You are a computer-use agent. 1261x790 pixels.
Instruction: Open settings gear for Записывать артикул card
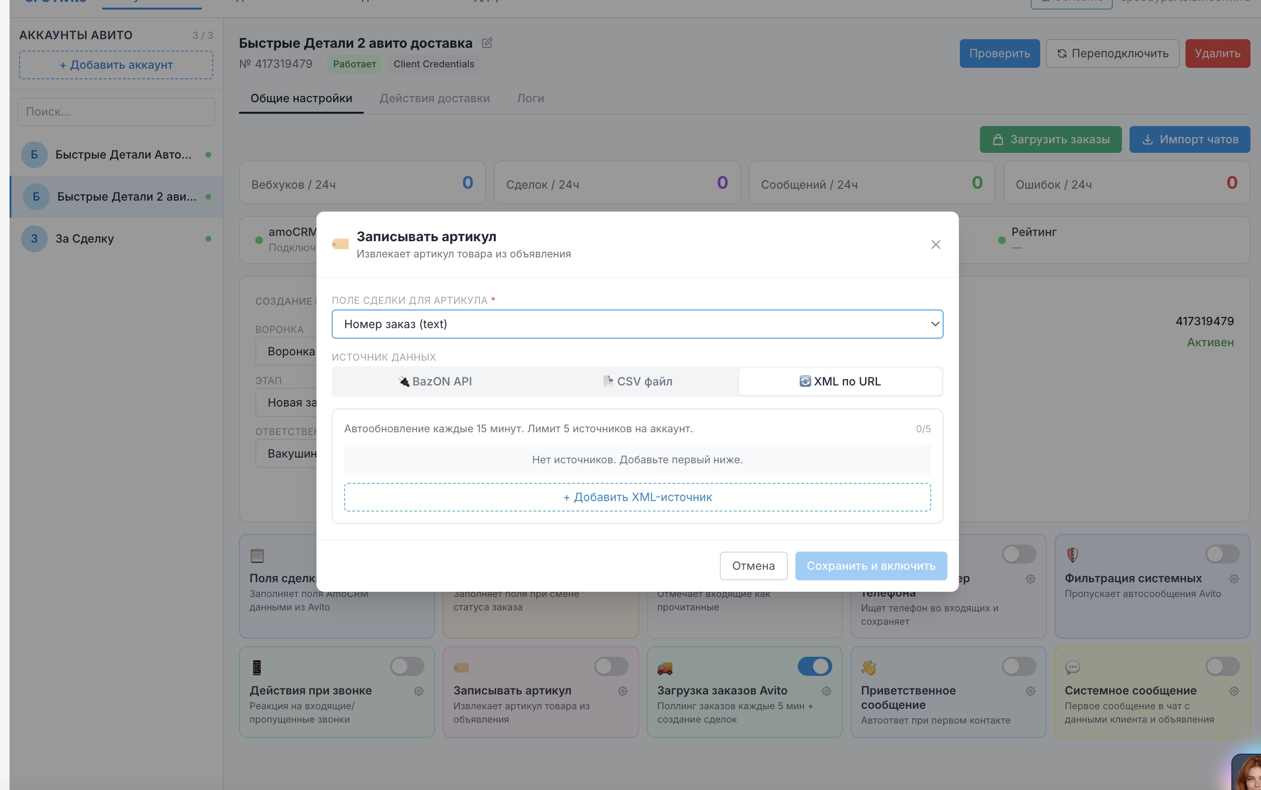pos(622,691)
